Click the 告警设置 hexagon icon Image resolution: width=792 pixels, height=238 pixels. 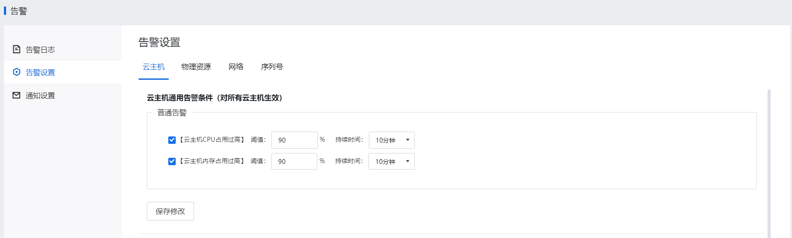17,72
